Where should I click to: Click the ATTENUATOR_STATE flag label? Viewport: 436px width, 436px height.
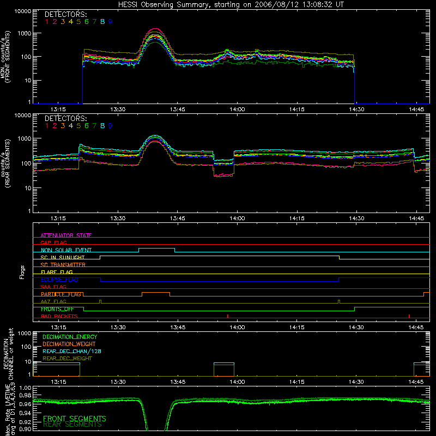(66, 235)
